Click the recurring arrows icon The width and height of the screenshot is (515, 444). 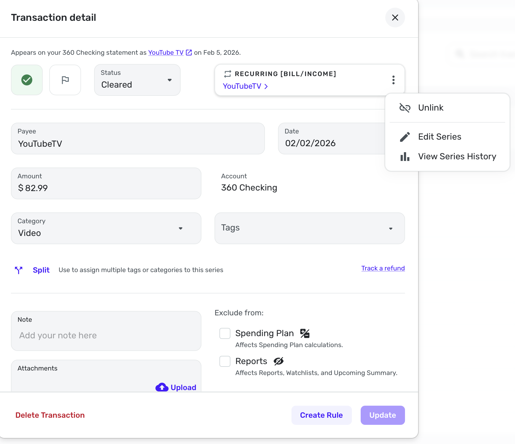[x=227, y=74]
